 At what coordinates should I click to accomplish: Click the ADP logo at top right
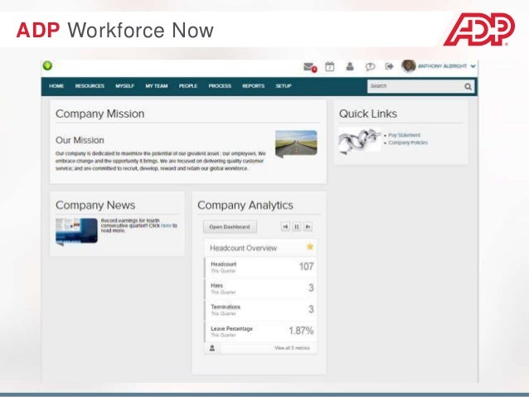click(x=479, y=29)
